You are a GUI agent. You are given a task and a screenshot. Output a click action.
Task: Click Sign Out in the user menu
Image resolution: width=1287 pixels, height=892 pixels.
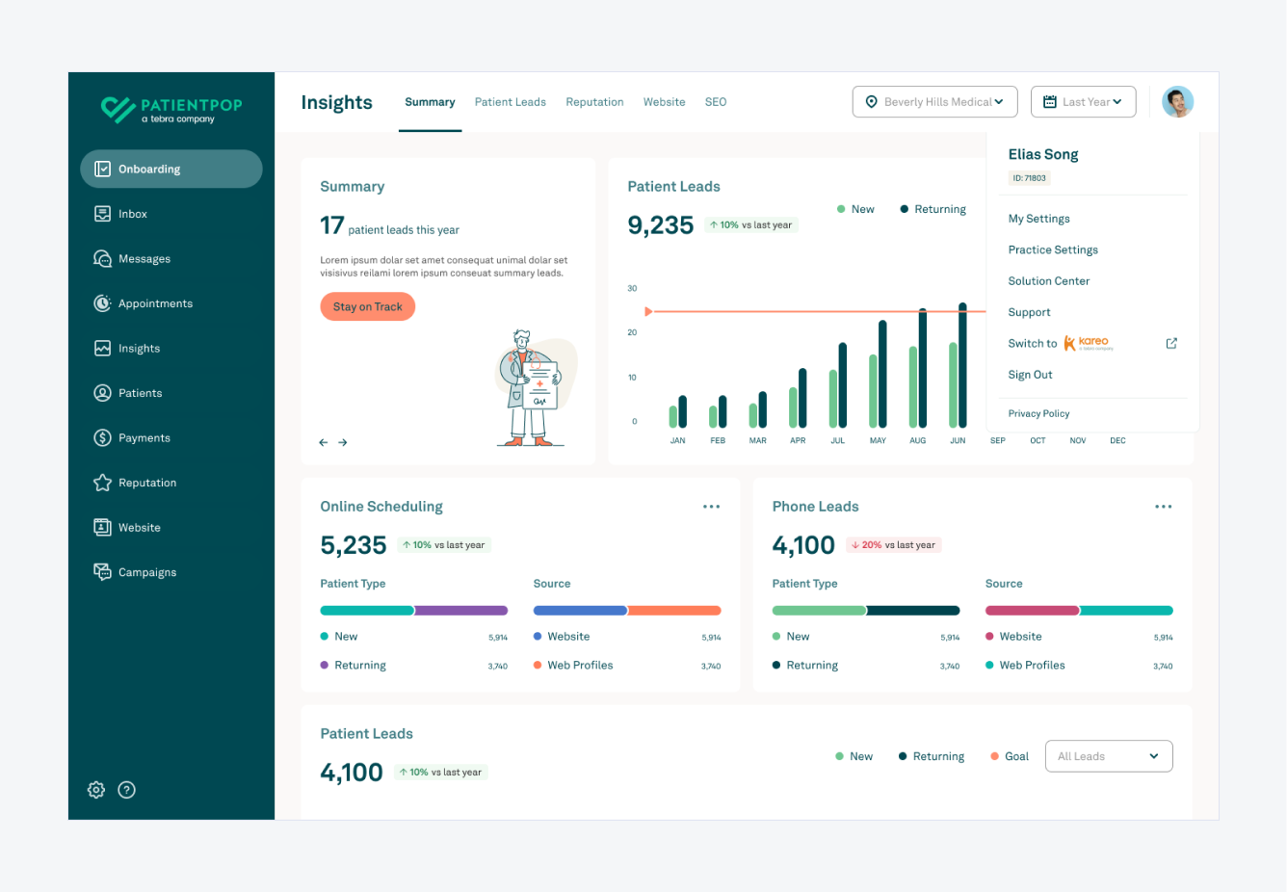click(x=1030, y=375)
